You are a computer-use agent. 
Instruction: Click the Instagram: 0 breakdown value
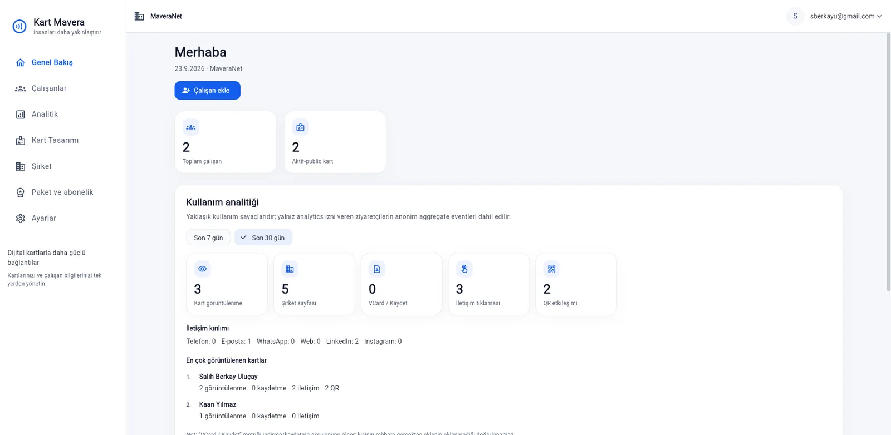(x=383, y=342)
